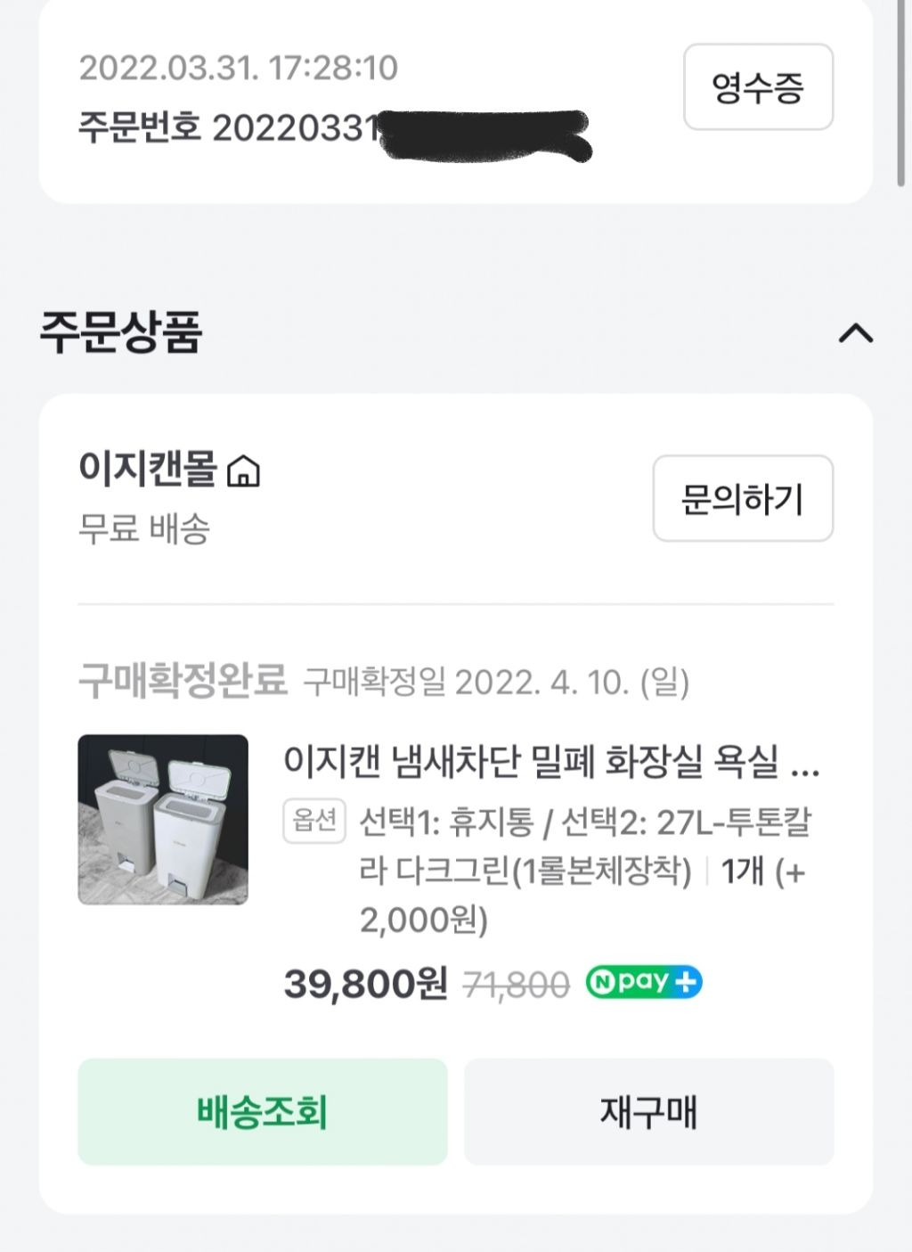
Task: Collapse the 주문상품 section chevron
Action: click(x=856, y=333)
